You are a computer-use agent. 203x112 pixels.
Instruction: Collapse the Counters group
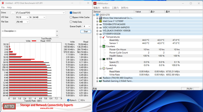click(101, 46)
